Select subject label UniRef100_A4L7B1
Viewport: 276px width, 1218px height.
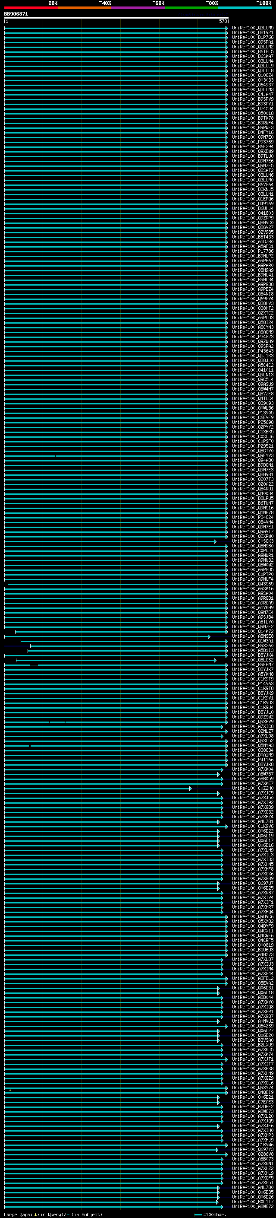[253, 822]
